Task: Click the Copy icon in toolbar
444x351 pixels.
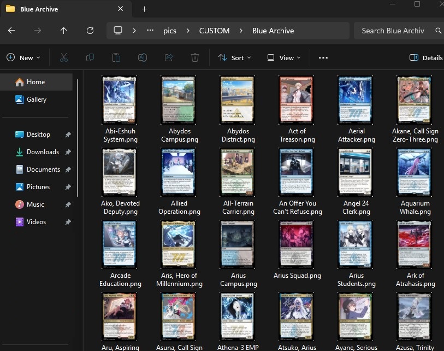Action: [90, 57]
